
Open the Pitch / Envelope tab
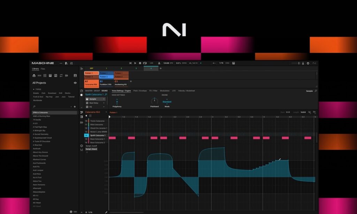point(139,91)
